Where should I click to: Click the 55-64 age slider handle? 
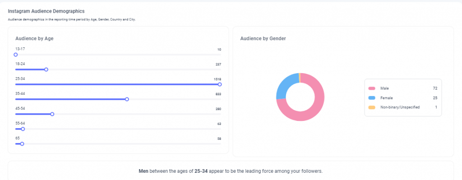click(23, 129)
